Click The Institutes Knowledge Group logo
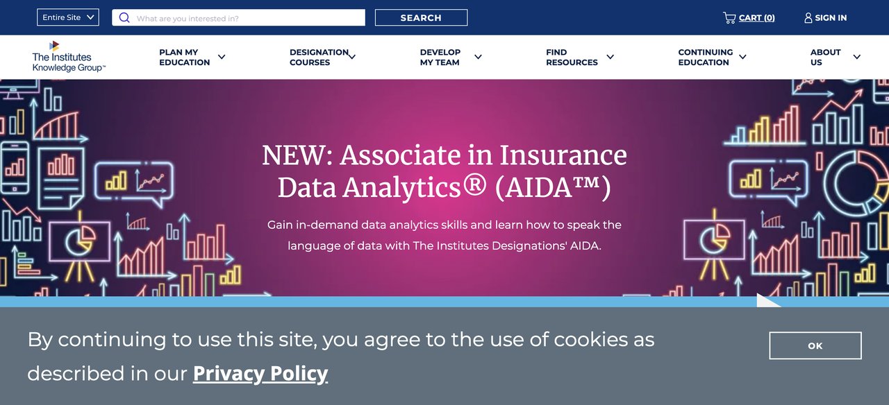 tap(68, 57)
